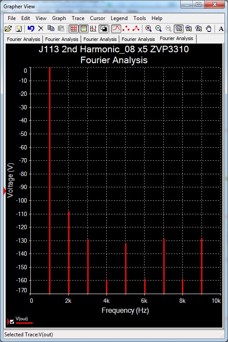Close the Grapher View window
Viewport: 228px width, 342px height.
215,5
